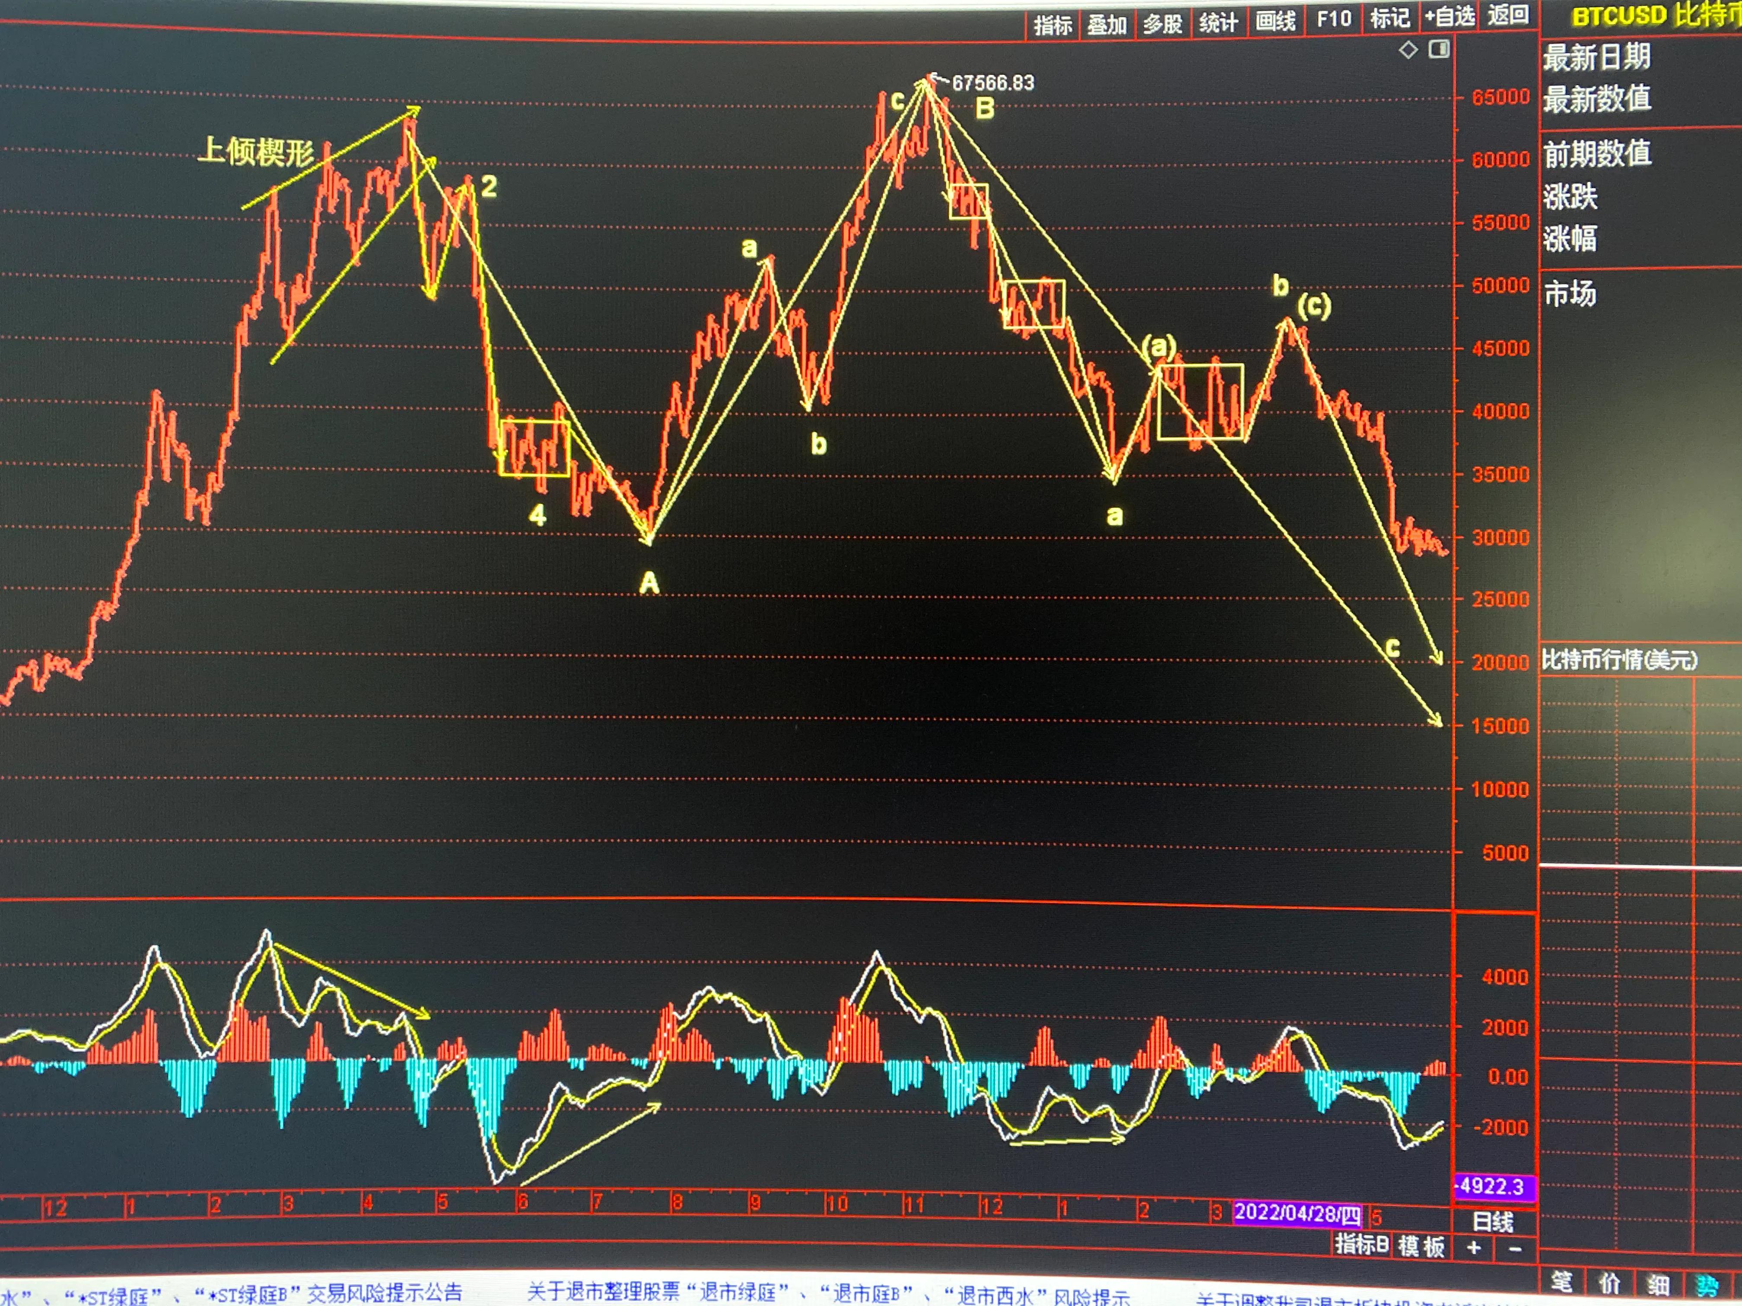This screenshot has height=1306, width=1742.
Task: Click the 67566.83 peak price label
Action: (992, 82)
